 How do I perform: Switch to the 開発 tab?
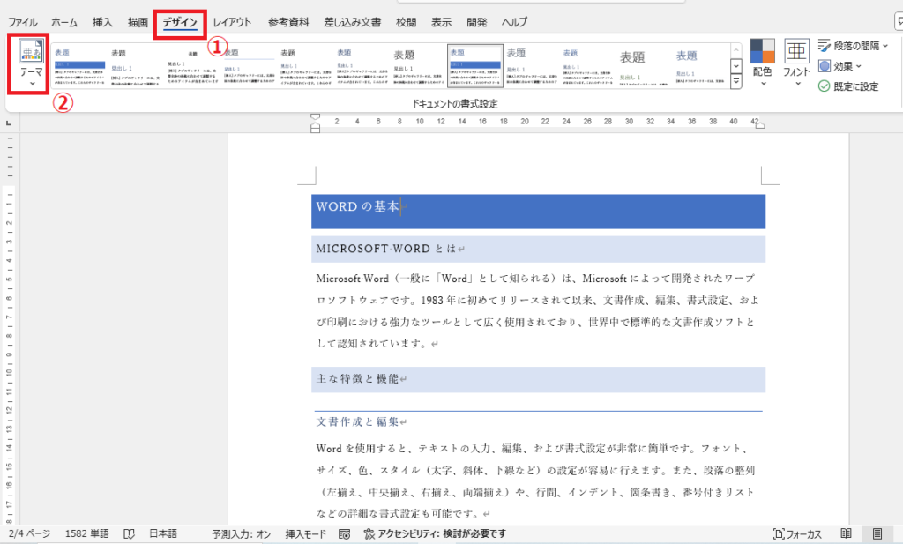[477, 22]
